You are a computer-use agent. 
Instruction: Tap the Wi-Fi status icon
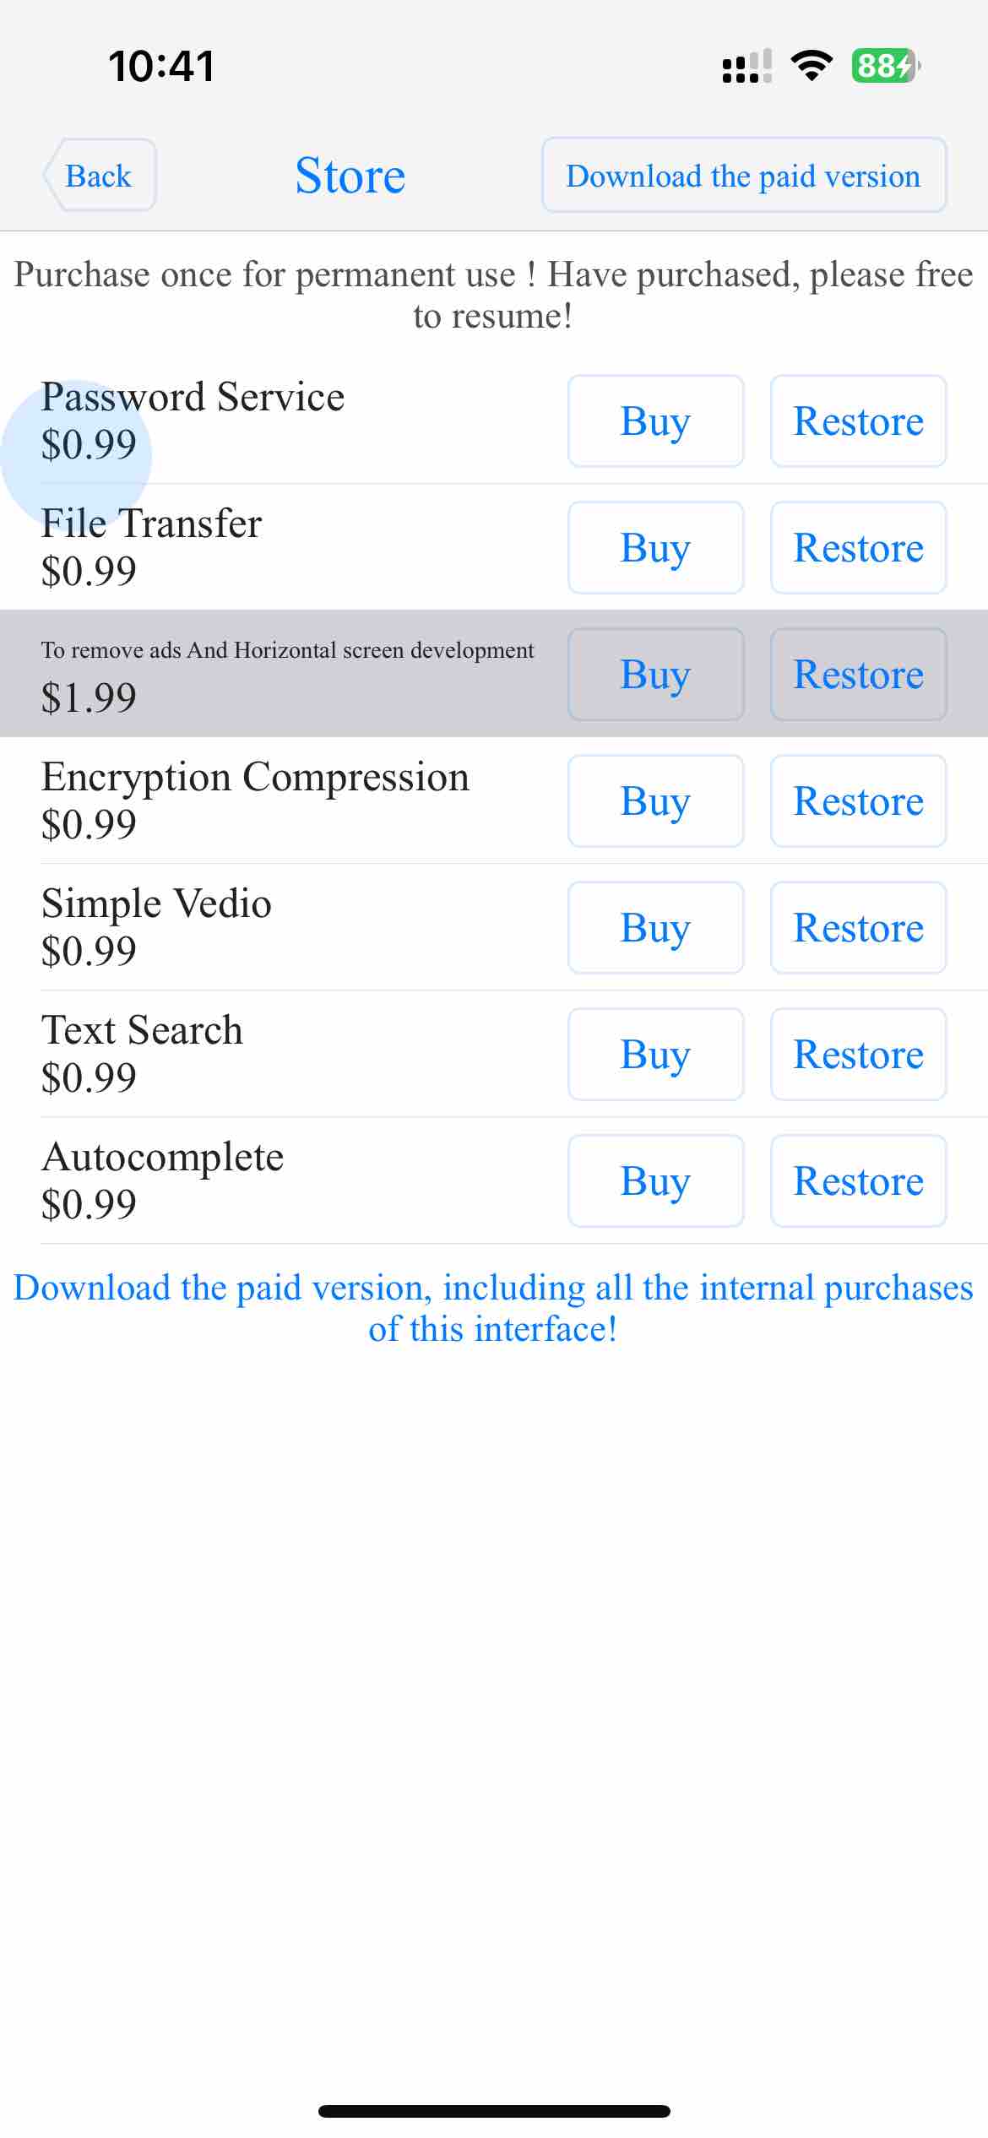coord(812,66)
